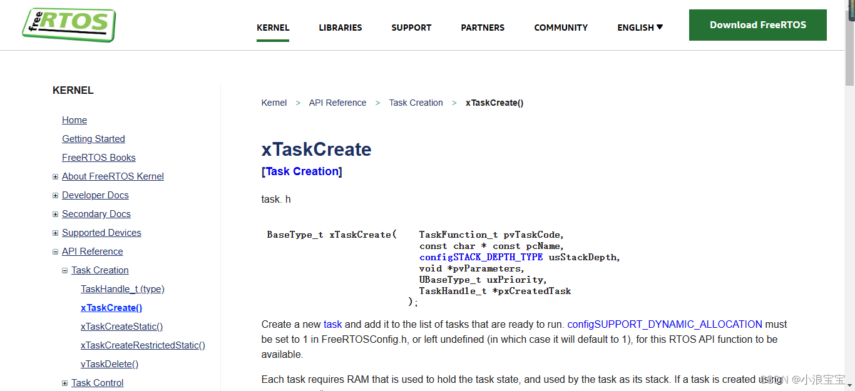Select xTaskCreate() in the sidebar
This screenshot has height=391, width=855.
click(111, 308)
